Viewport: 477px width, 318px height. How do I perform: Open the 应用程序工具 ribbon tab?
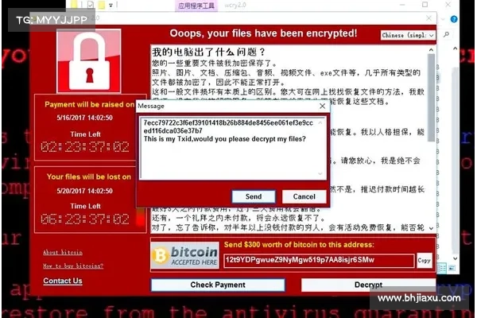196,6
